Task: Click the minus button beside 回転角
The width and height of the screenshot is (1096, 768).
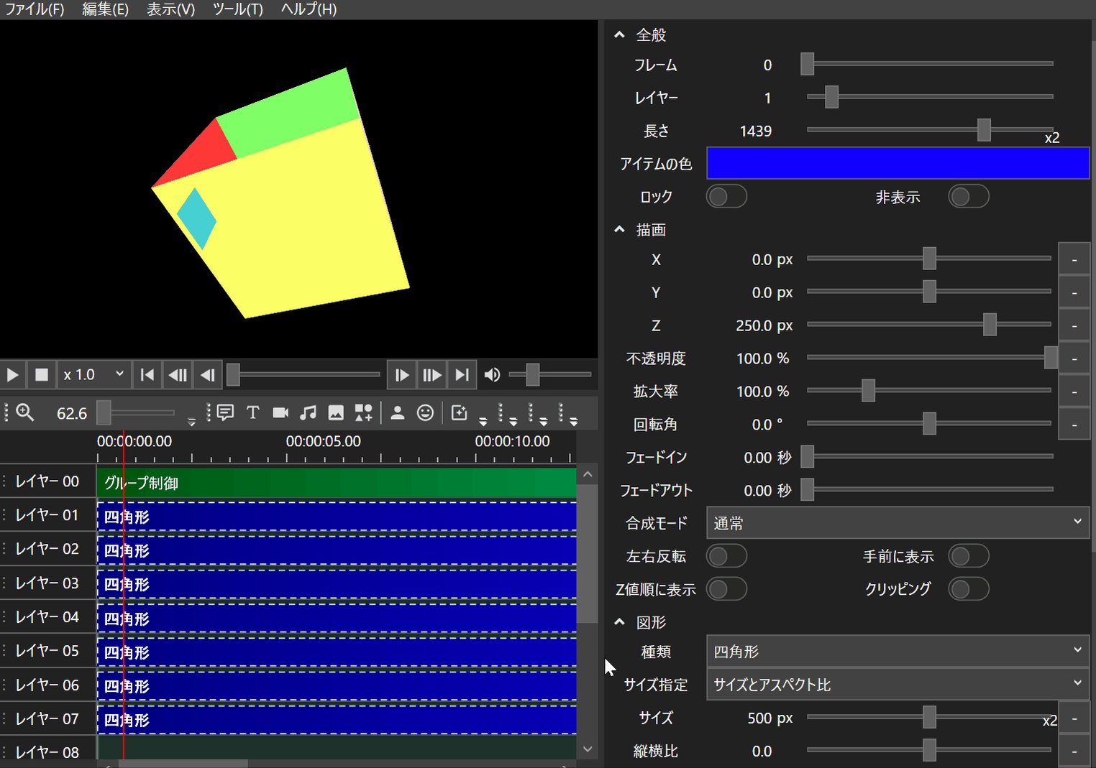Action: [x=1074, y=425]
